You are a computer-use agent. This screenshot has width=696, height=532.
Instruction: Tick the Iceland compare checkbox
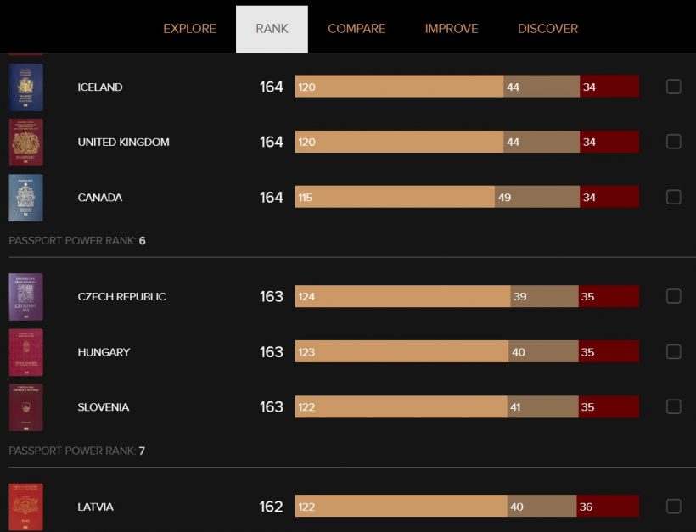673,87
